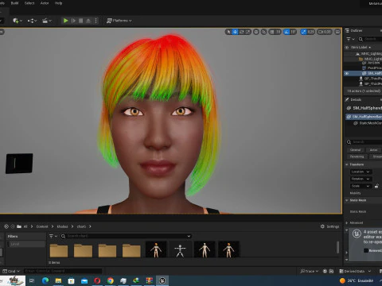Switch to the Details panel tab
This screenshot has width=382, height=286.
(x=353, y=99)
